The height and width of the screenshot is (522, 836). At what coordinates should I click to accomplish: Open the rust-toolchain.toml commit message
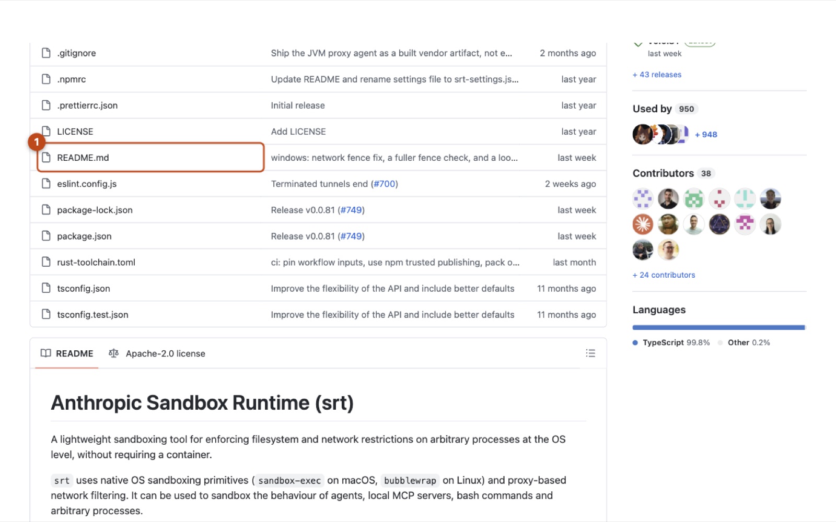pos(395,262)
